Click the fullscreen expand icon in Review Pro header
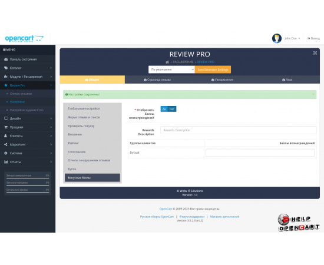This screenshot has height=265, width=324. click(x=315, y=53)
